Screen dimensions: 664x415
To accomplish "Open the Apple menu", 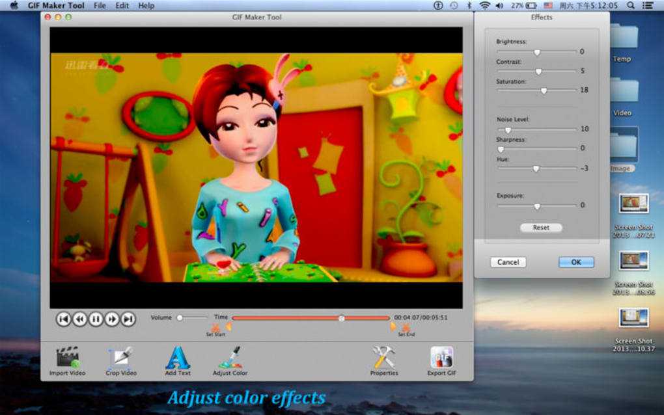I will coord(14,5).
